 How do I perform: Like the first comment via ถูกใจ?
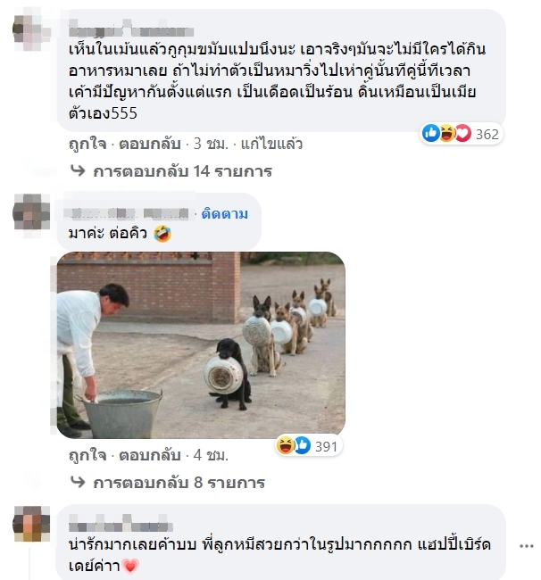pos(87,144)
